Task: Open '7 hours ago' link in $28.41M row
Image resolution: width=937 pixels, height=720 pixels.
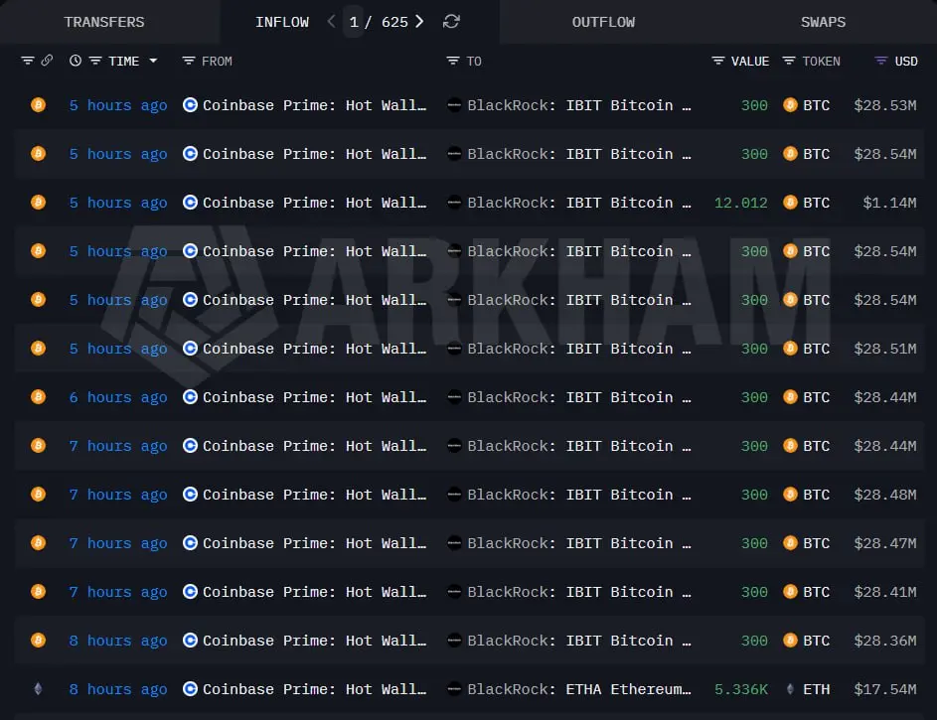Action: [118, 592]
